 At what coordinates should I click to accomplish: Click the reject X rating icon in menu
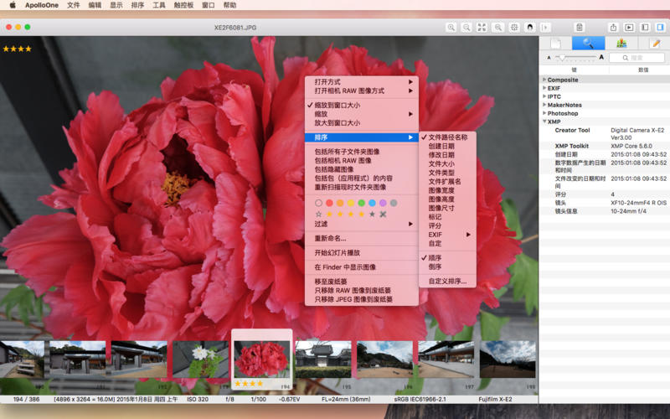(383, 215)
